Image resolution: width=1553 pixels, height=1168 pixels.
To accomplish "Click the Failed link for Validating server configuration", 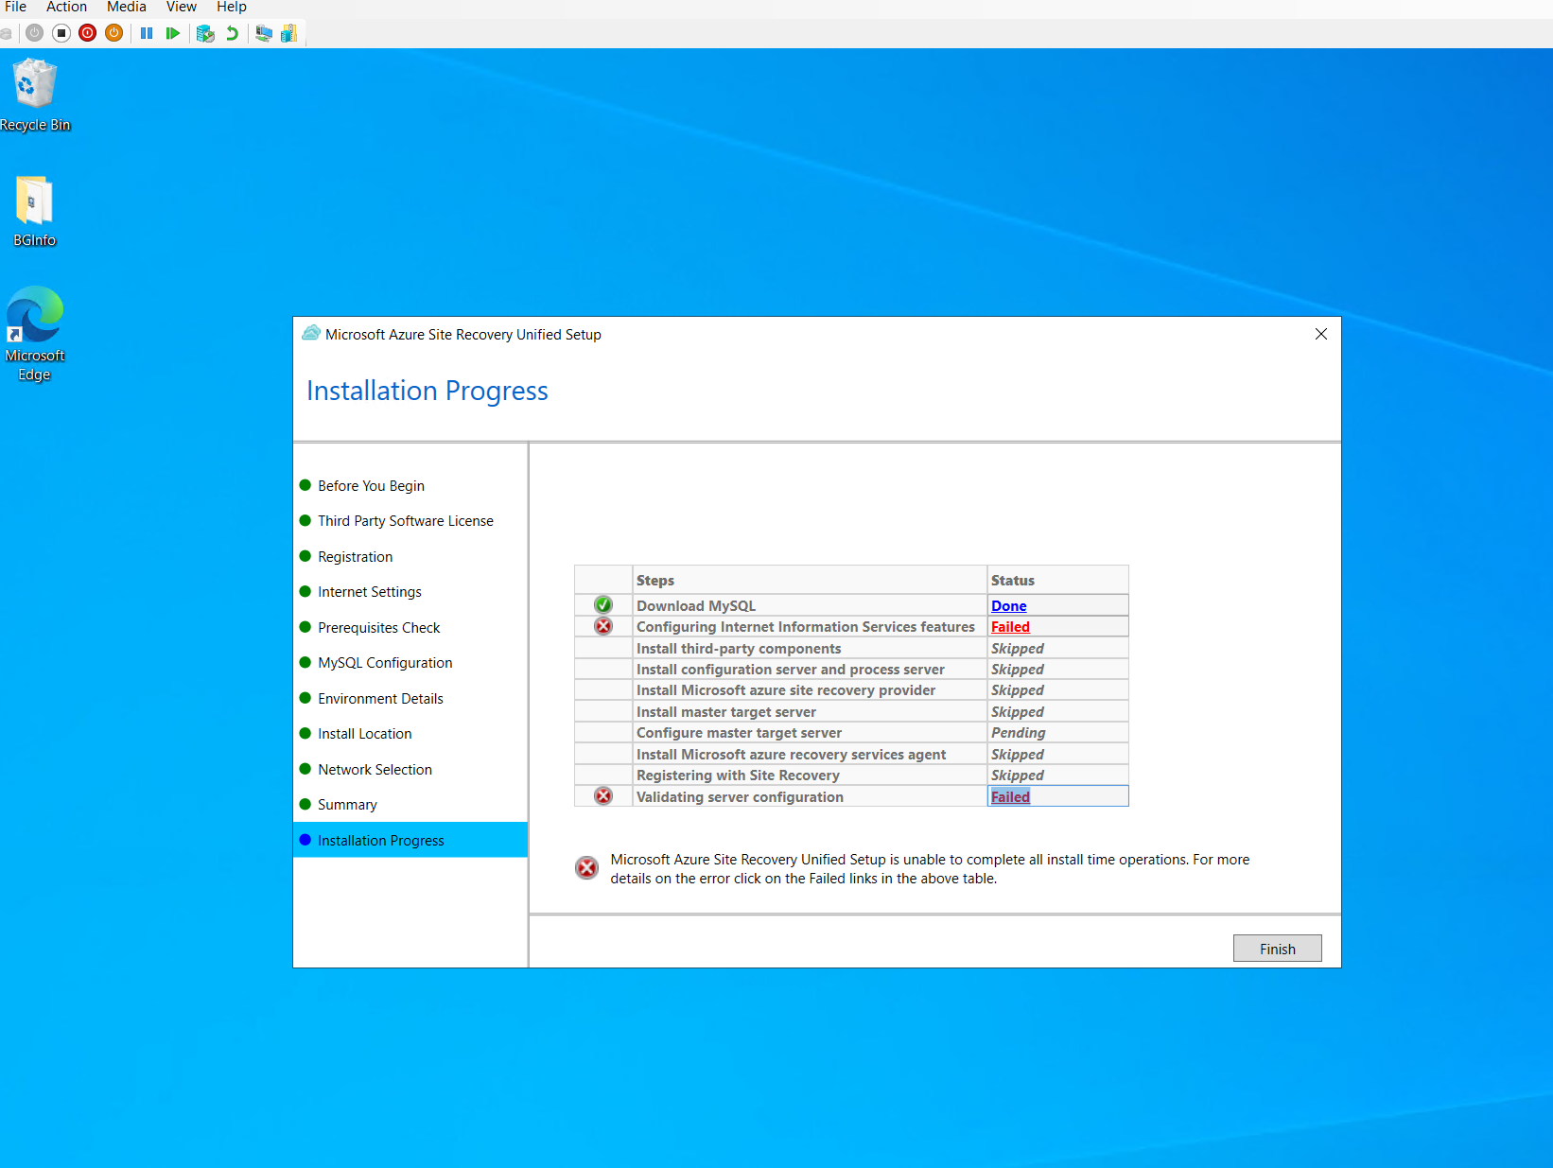I will pos(1010,796).
